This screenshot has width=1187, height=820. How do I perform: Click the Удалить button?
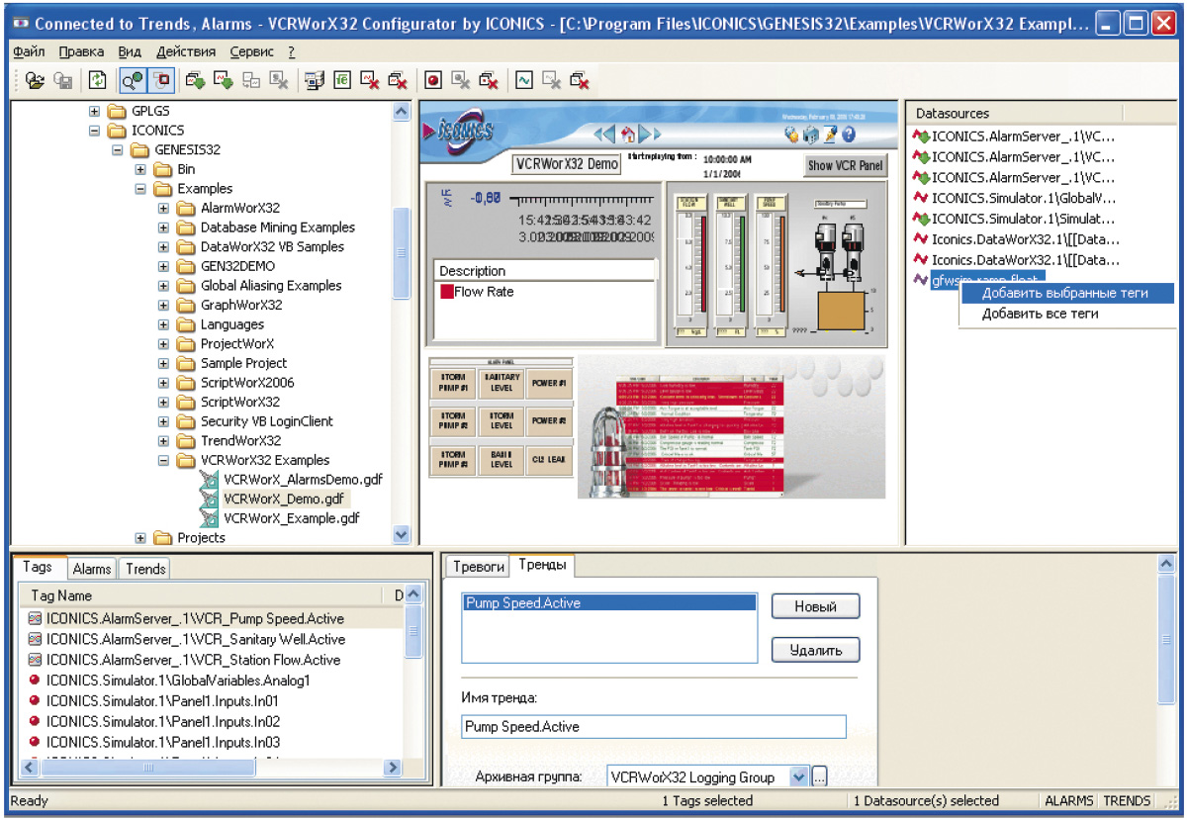[x=815, y=650]
